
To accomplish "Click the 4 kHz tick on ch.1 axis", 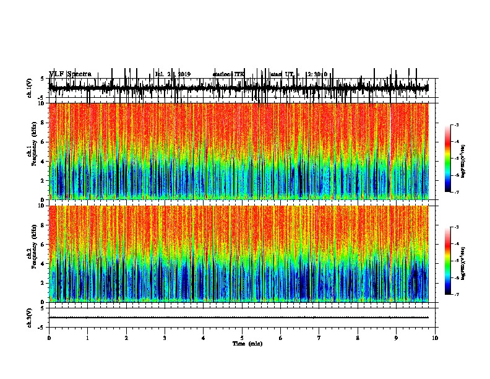I will [x=43, y=162].
